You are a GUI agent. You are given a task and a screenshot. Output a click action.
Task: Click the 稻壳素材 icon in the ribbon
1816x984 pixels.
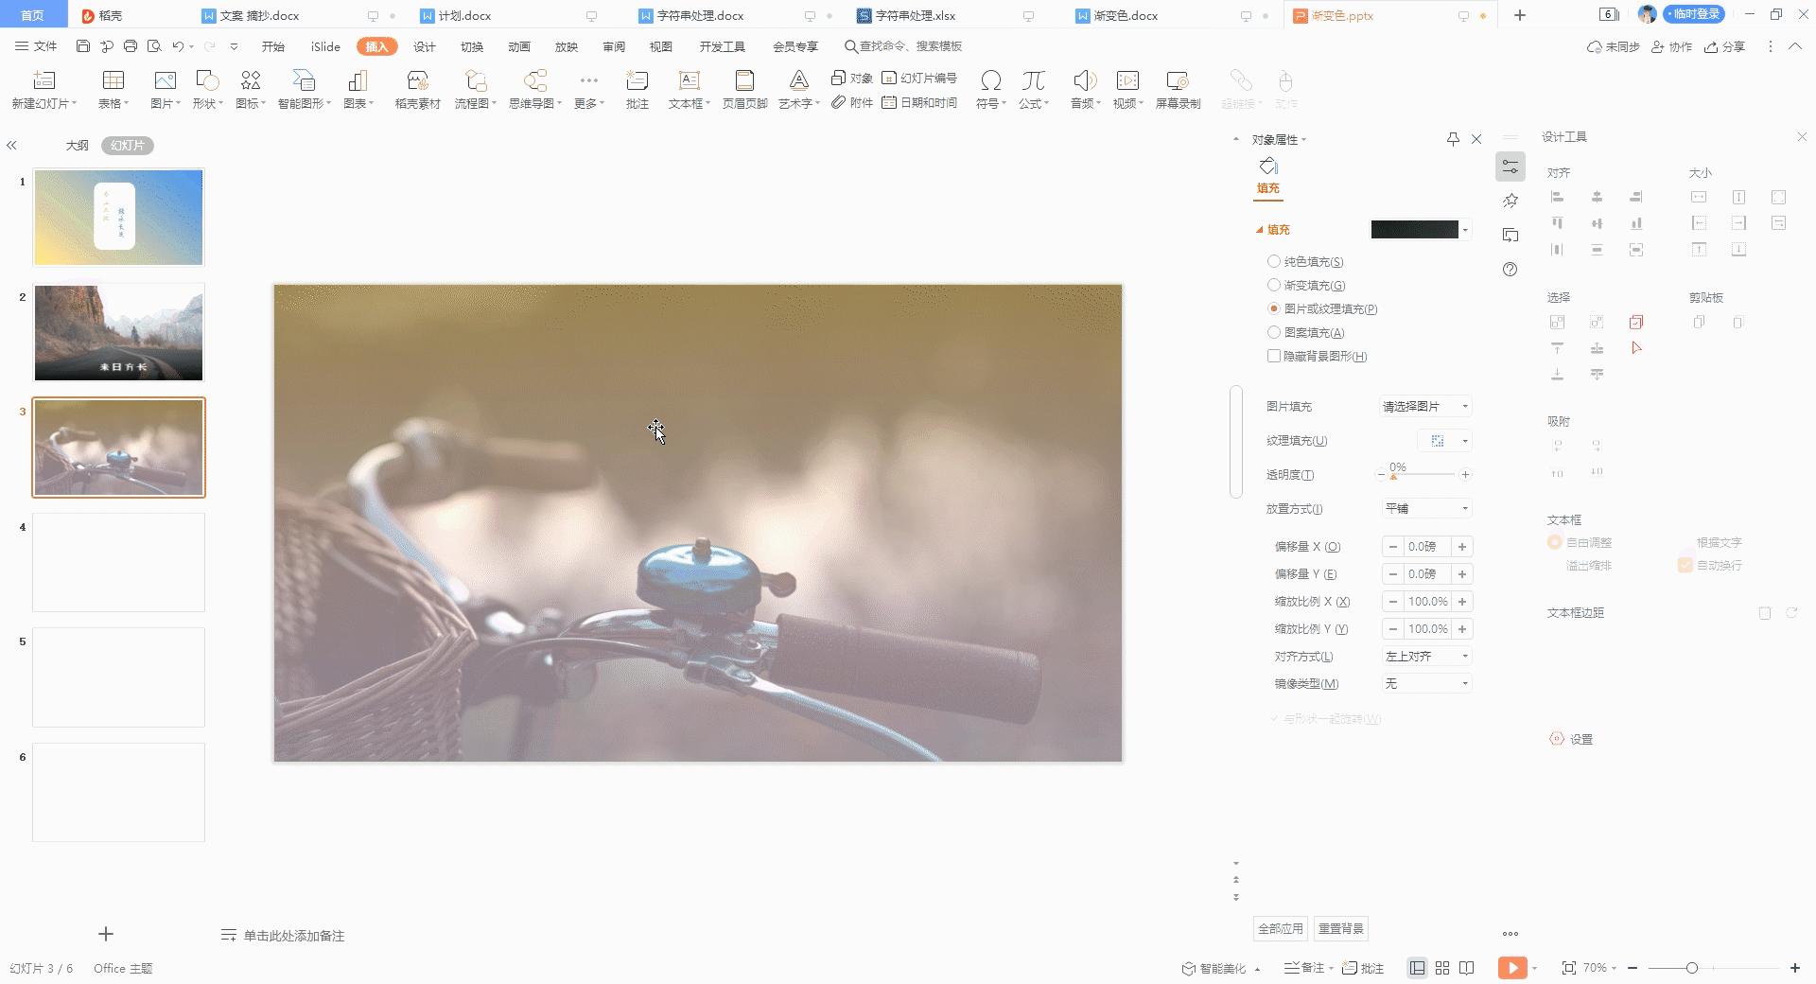(417, 82)
